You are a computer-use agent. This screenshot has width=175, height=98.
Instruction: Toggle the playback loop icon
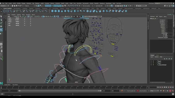(x=161, y=91)
